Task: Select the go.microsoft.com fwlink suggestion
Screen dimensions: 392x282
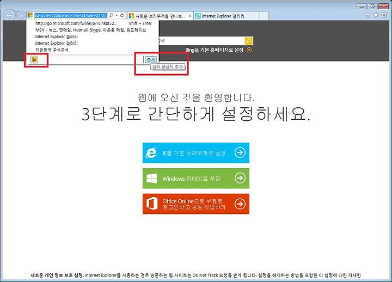Action: pos(93,23)
